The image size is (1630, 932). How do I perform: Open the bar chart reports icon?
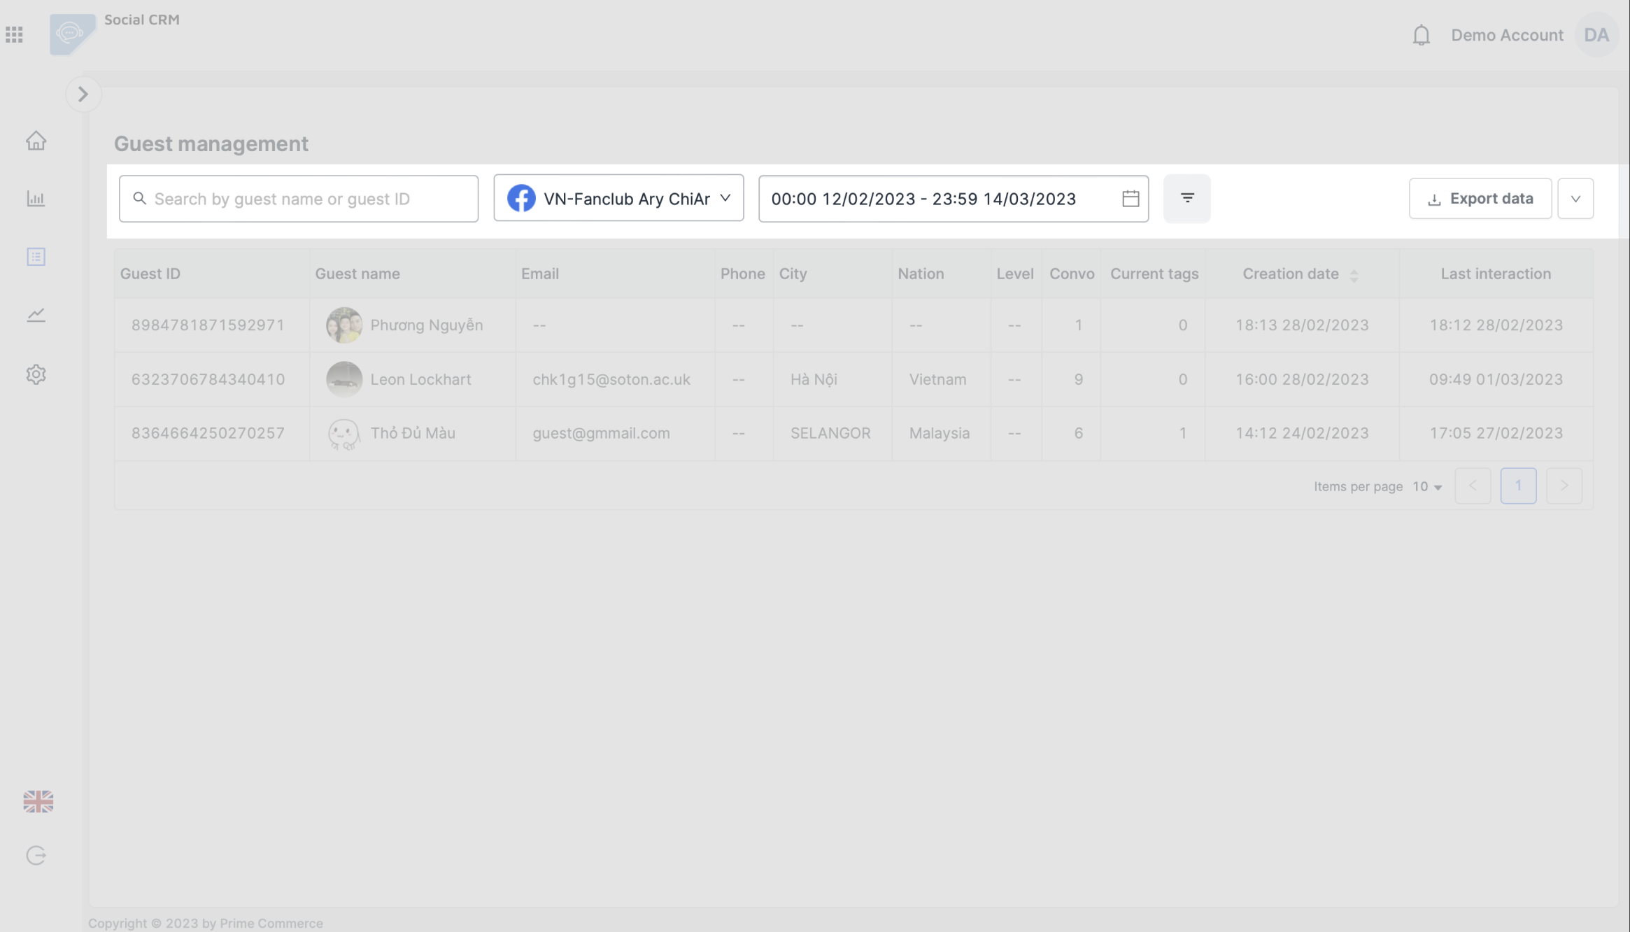click(x=36, y=199)
